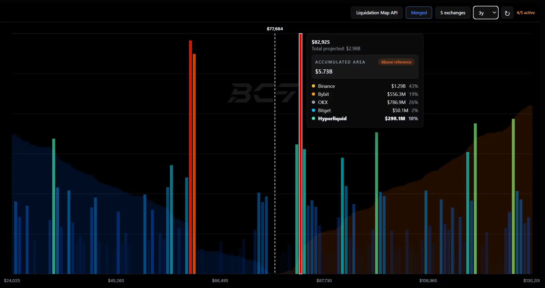Click the $108,965 axis label

[428, 281]
